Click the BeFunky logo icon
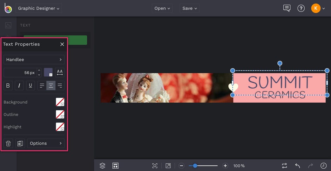 click(x=8, y=8)
